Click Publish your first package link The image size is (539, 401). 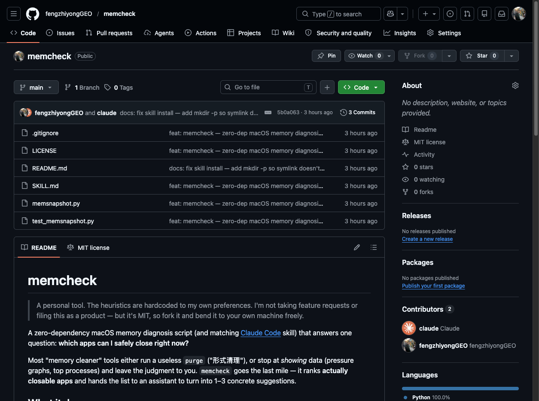pyautogui.click(x=433, y=286)
